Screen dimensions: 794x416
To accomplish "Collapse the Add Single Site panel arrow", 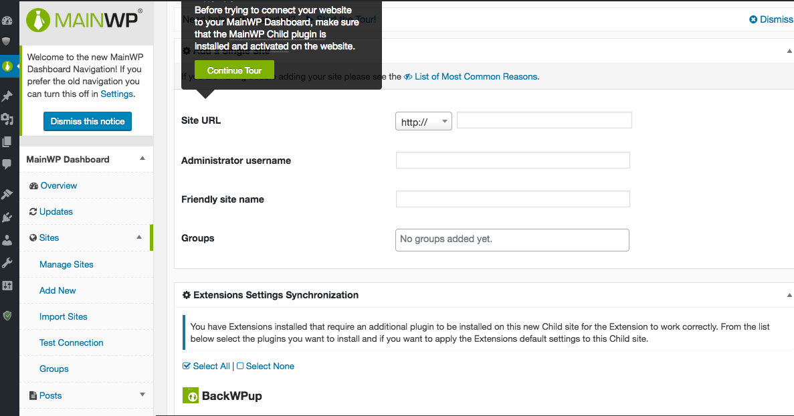I will [789, 51].
